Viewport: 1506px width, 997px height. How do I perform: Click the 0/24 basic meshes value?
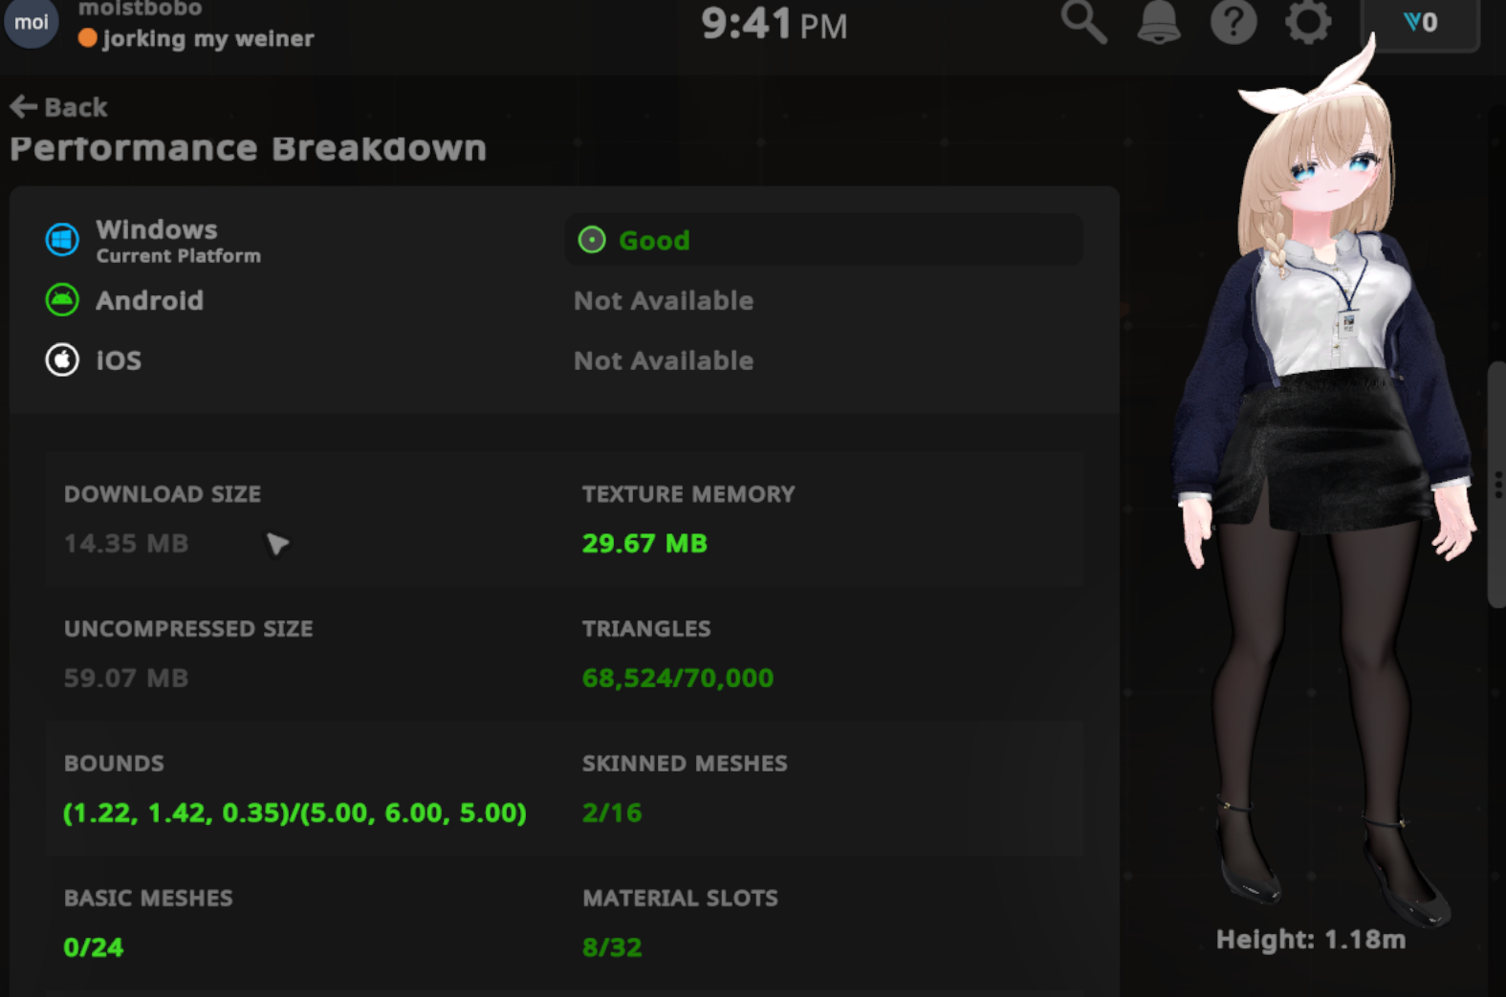tap(94, 948)
